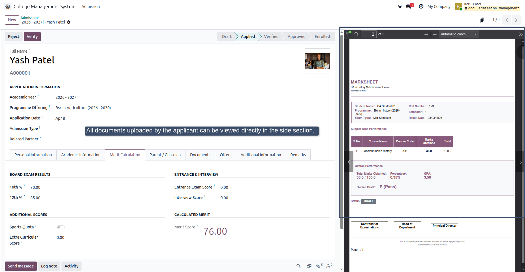Screen dimensions: 525x272
Task: Open the activities clock icon
Action: click(x=421, y=7)
